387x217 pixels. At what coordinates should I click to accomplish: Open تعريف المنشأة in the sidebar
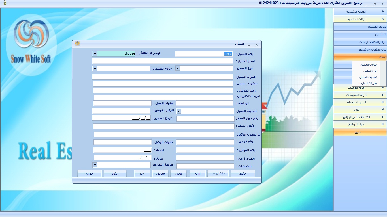pyautogui.click(x=360, y=27)
